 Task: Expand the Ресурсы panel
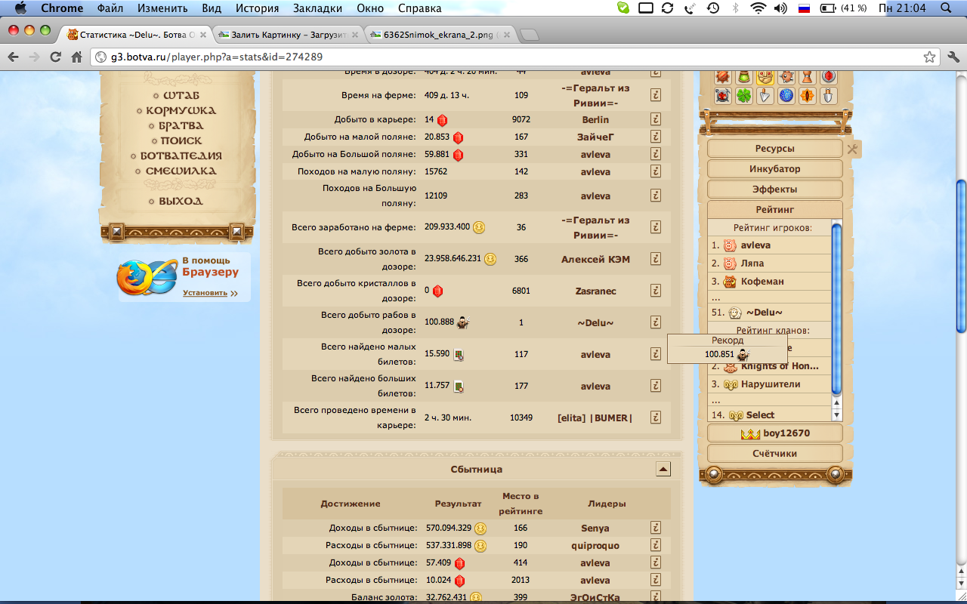774,149
